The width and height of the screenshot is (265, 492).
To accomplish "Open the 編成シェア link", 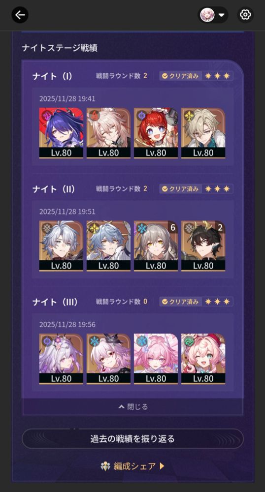I will [132, 466].
